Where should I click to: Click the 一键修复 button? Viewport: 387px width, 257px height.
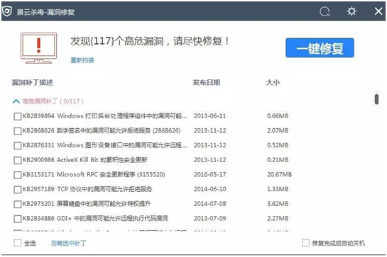(x=320, y=47)
